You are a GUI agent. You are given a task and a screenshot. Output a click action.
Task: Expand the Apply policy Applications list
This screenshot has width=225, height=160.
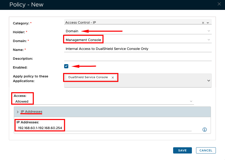coord(209,81)
